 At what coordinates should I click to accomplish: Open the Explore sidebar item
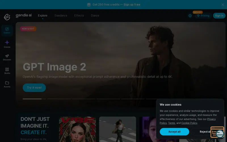[7, 30]
